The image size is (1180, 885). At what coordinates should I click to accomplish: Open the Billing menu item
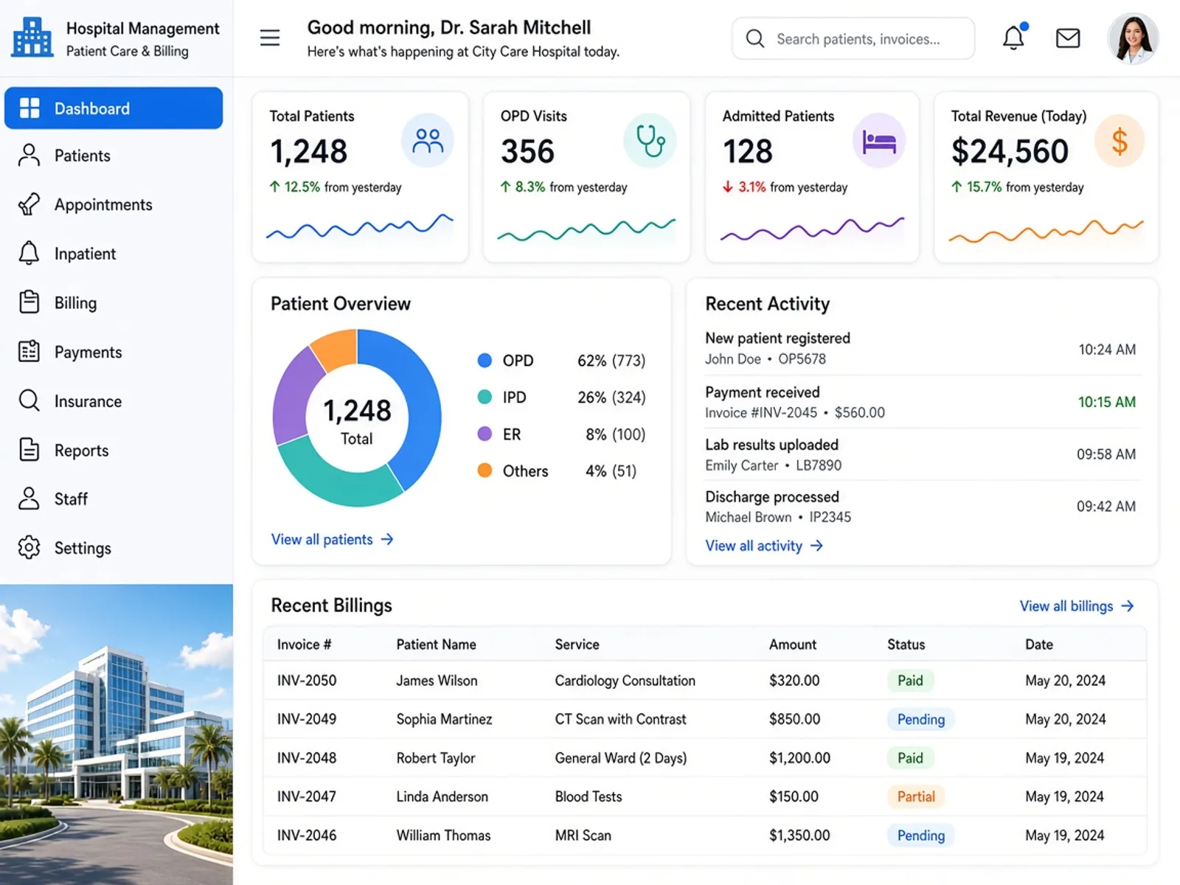tap(114, 302)
